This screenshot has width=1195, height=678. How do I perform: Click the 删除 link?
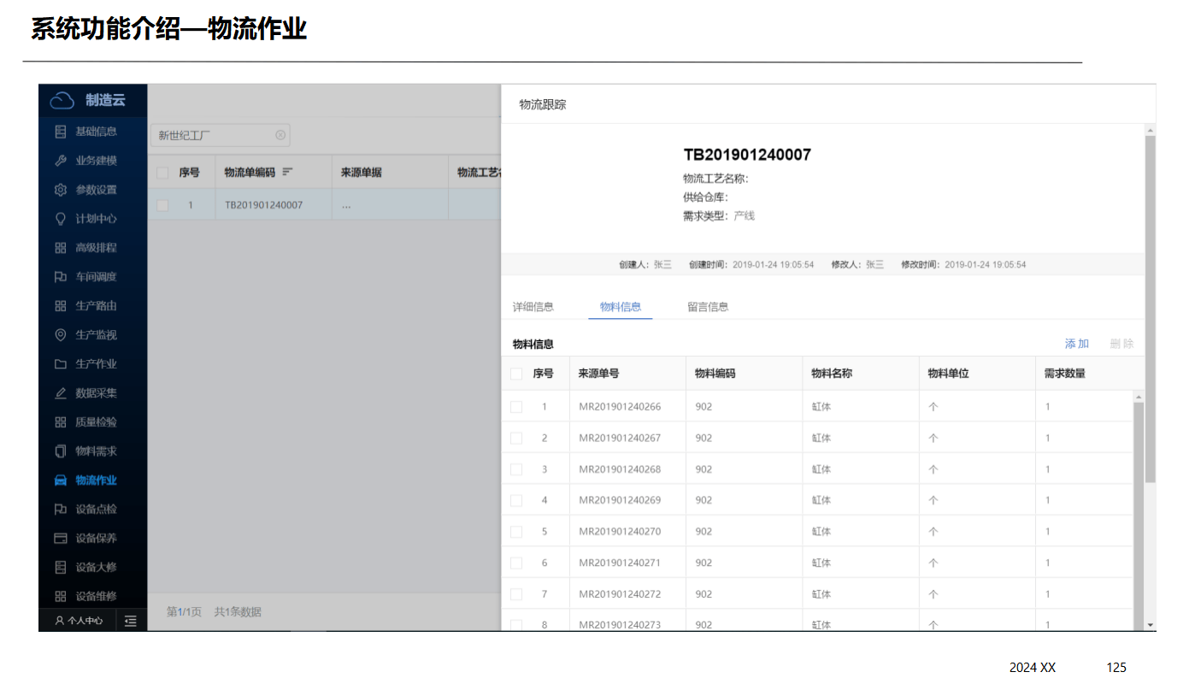click(x=1122, y=344)
